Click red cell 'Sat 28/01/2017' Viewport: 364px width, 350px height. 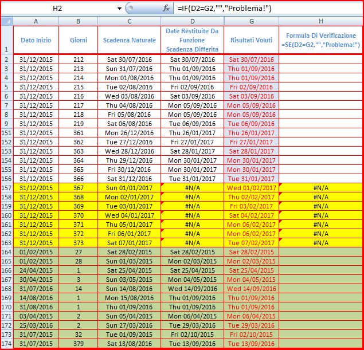pos(252,151)
